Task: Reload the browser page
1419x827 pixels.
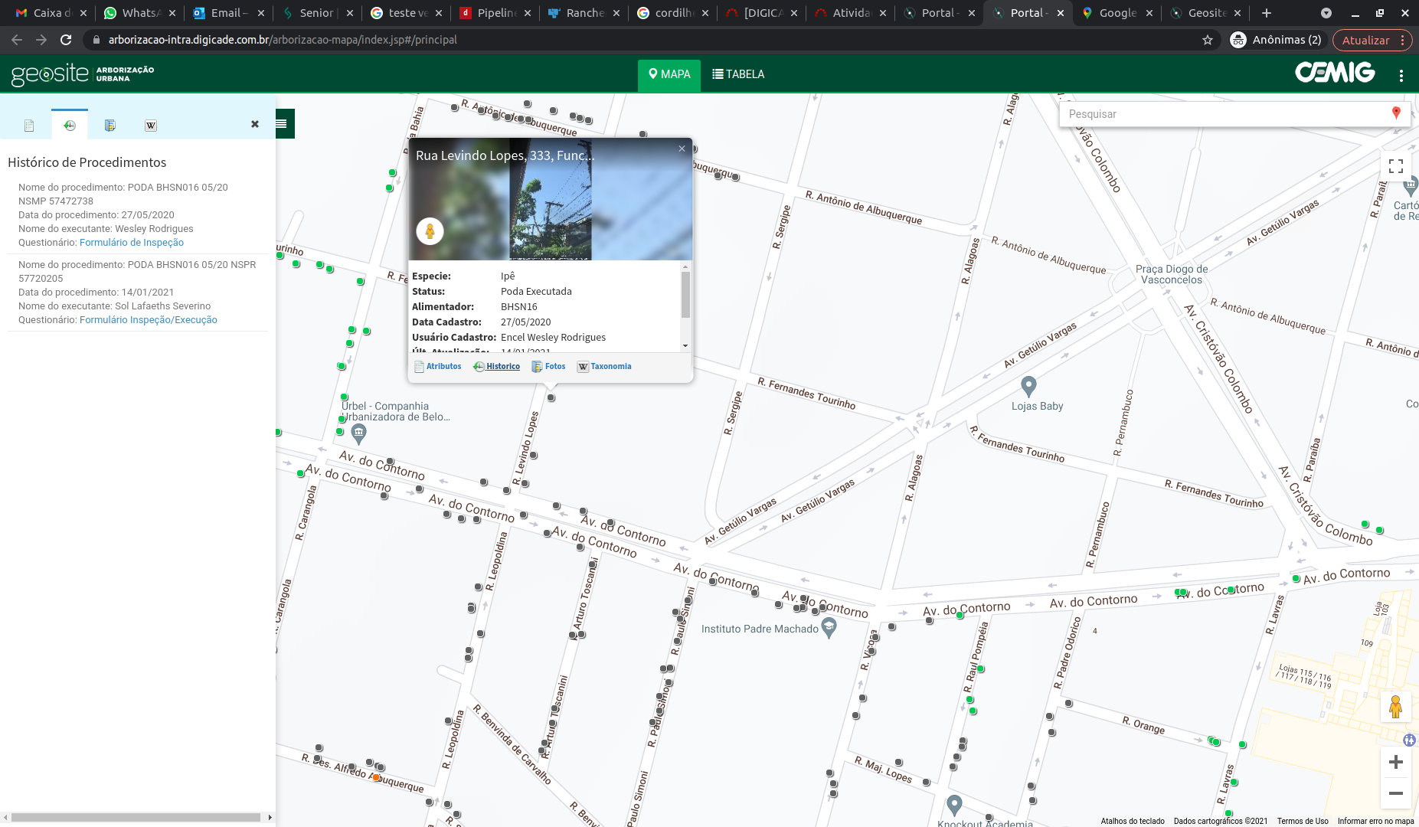Action: click(66, 40)
